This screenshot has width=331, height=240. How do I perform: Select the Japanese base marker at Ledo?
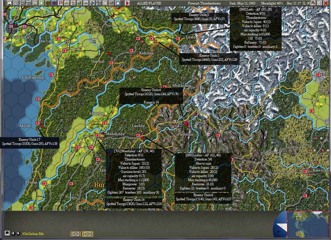[178, 39]
